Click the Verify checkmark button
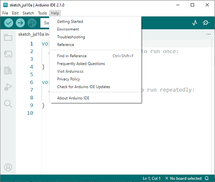Screen dimensions: 215x182 pos(9,23)
